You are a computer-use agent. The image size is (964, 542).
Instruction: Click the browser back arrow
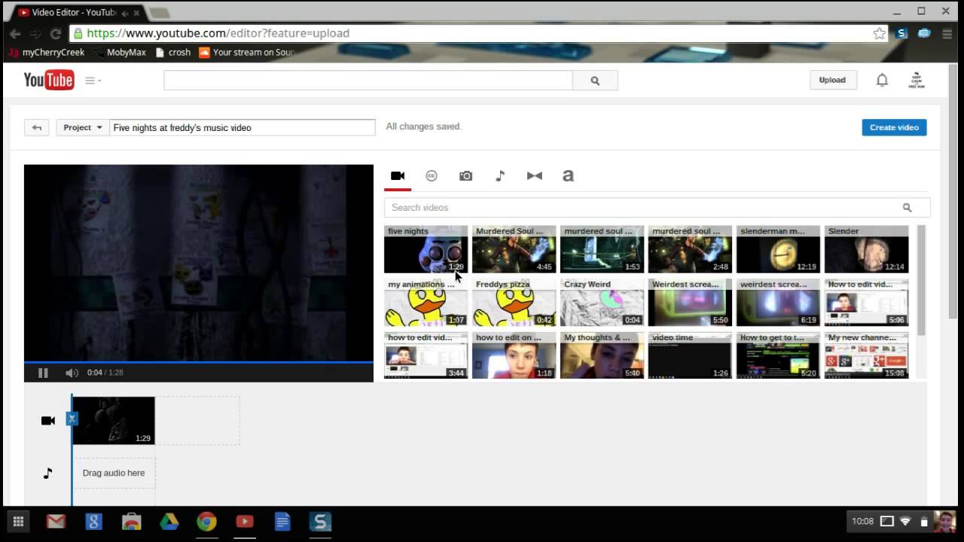15,34
